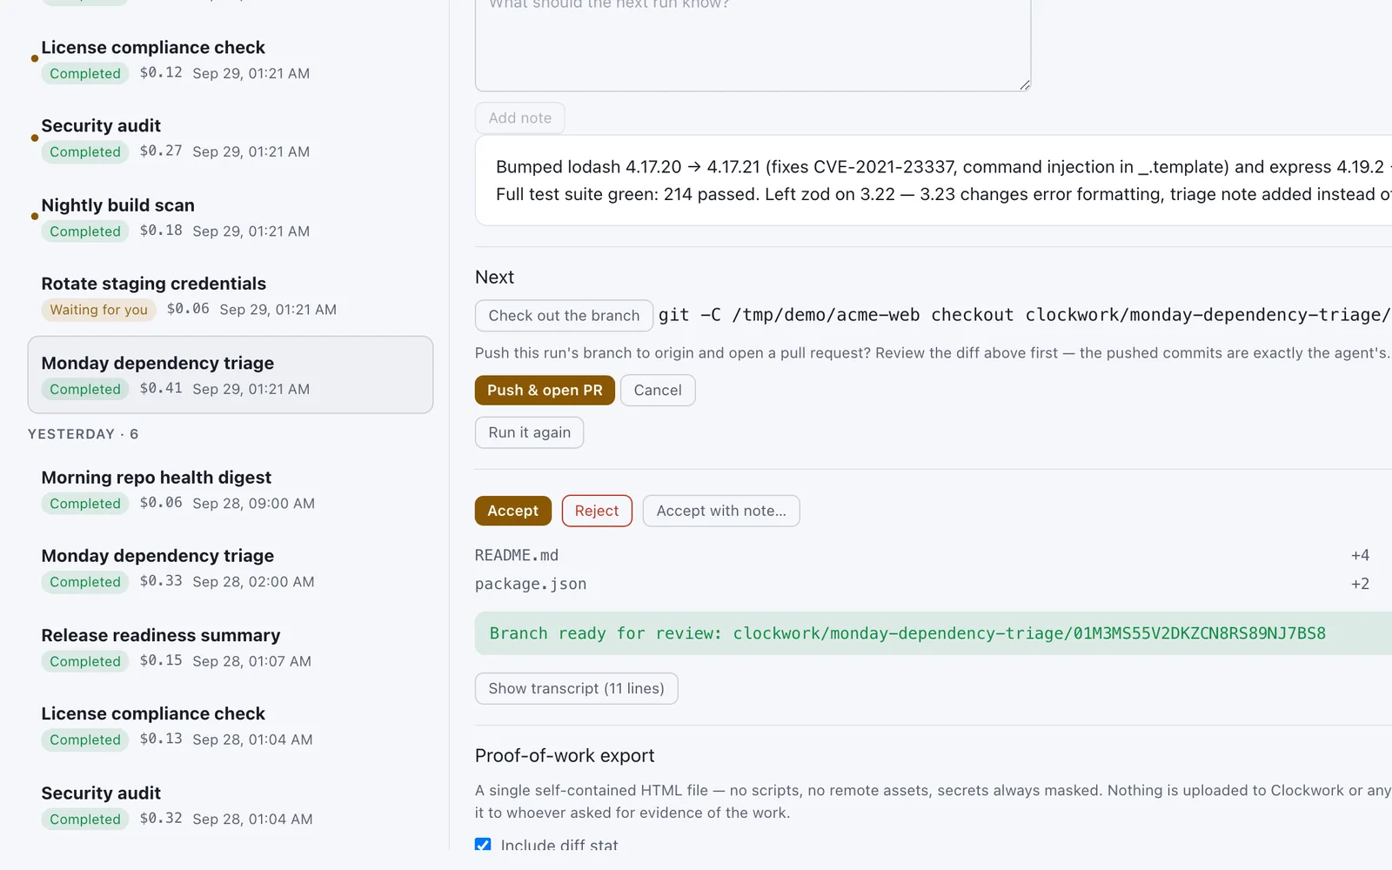Cancel the push confirmation
Viewport: 1392px width, 870px height.
[658, 391]
